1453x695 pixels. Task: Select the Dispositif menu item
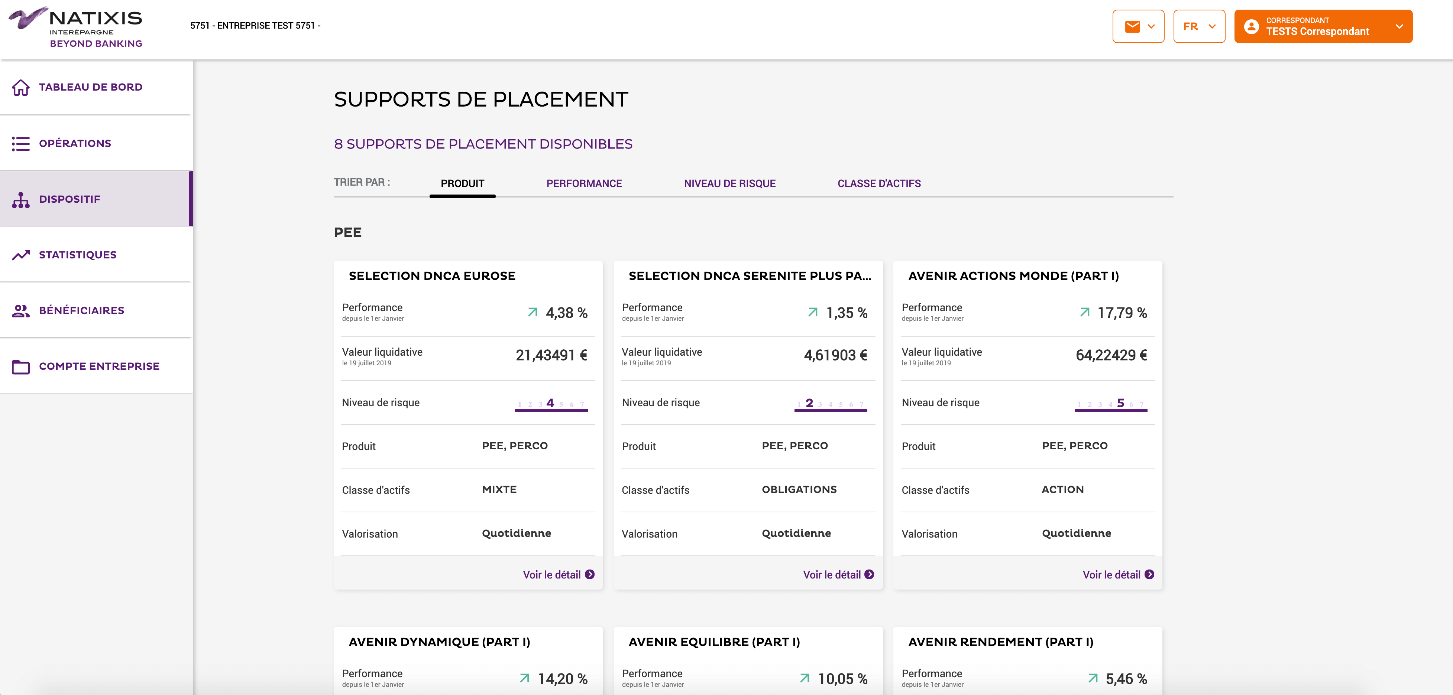point(97,199)
